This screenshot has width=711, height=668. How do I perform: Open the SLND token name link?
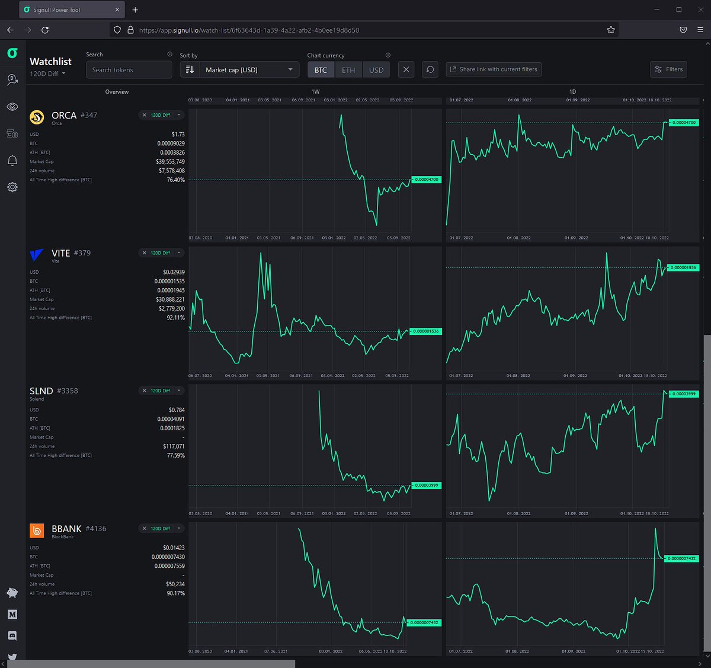[x=41, y=391]
